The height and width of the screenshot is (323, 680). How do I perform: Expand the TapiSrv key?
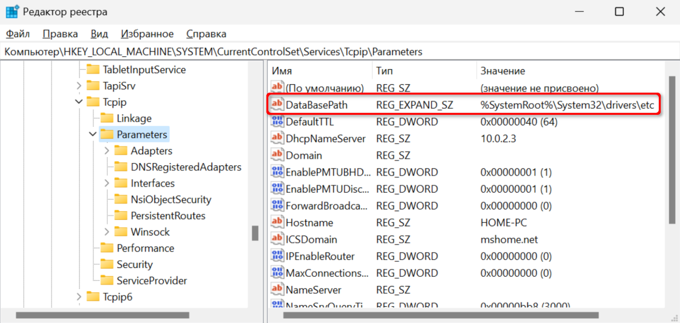79,86
